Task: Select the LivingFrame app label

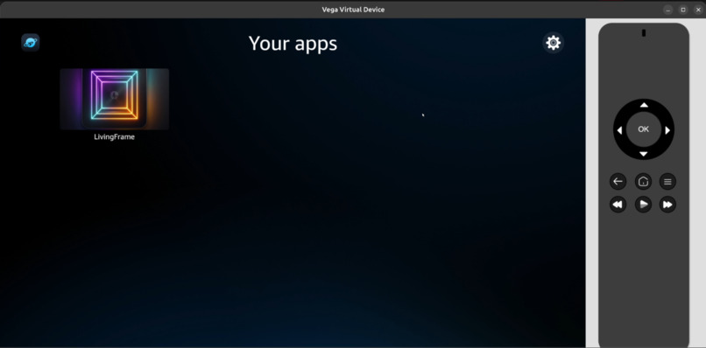Action: point(115,136)
